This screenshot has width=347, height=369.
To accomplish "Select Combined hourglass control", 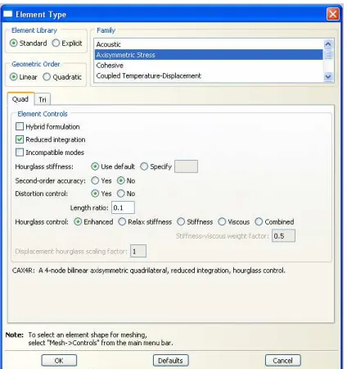I will (259, 221).
